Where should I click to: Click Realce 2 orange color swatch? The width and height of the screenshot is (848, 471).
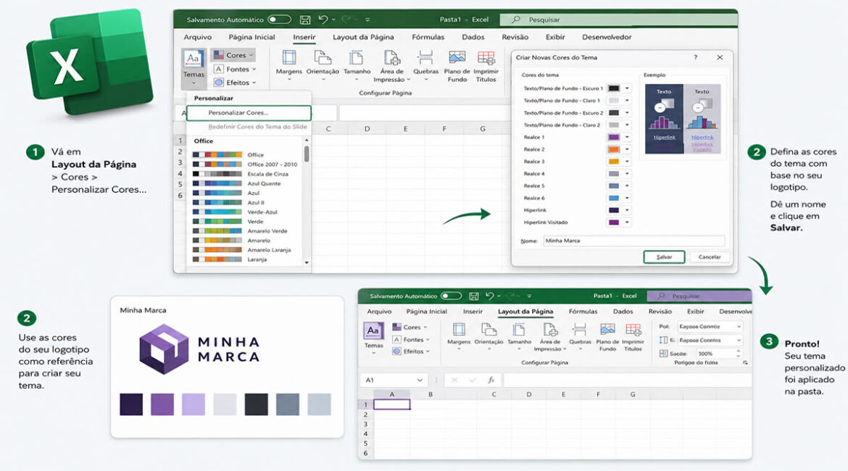pos(613,149)
